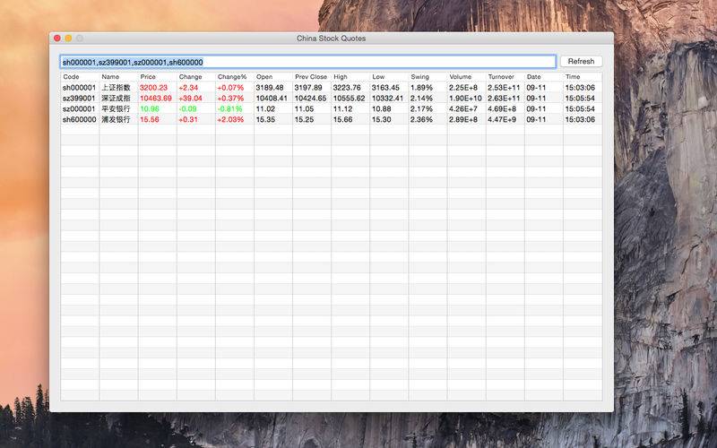Sort by the Price column header
This screenshot has height=448, width=717.
point(158,77)
